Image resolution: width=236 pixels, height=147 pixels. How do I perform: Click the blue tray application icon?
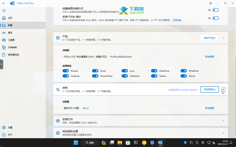click(185, 143)
